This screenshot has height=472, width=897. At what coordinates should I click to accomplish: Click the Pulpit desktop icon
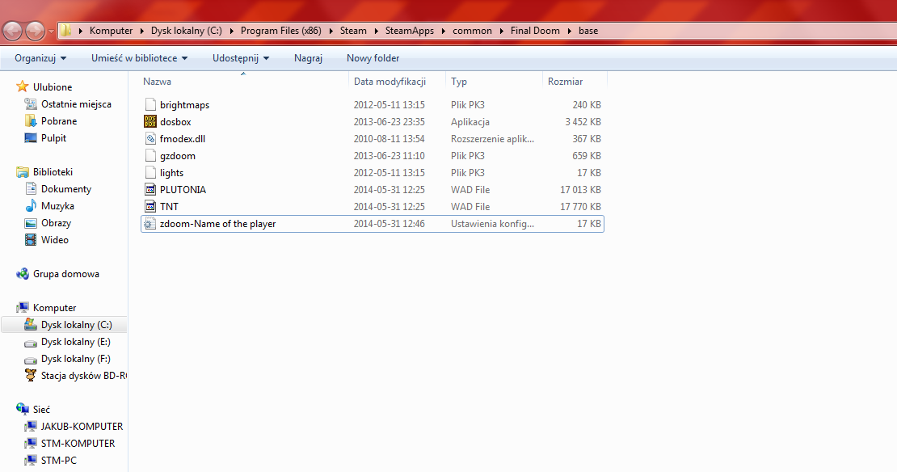tap(31, 138)
